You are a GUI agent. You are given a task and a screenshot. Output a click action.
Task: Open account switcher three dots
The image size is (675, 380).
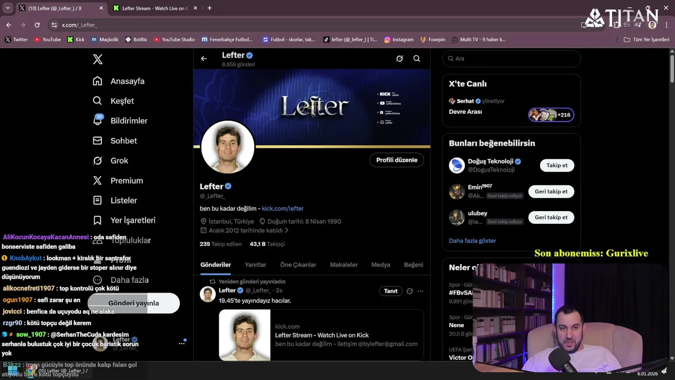(181, 344)
